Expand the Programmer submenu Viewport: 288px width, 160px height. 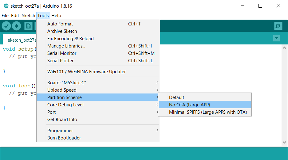98,130
